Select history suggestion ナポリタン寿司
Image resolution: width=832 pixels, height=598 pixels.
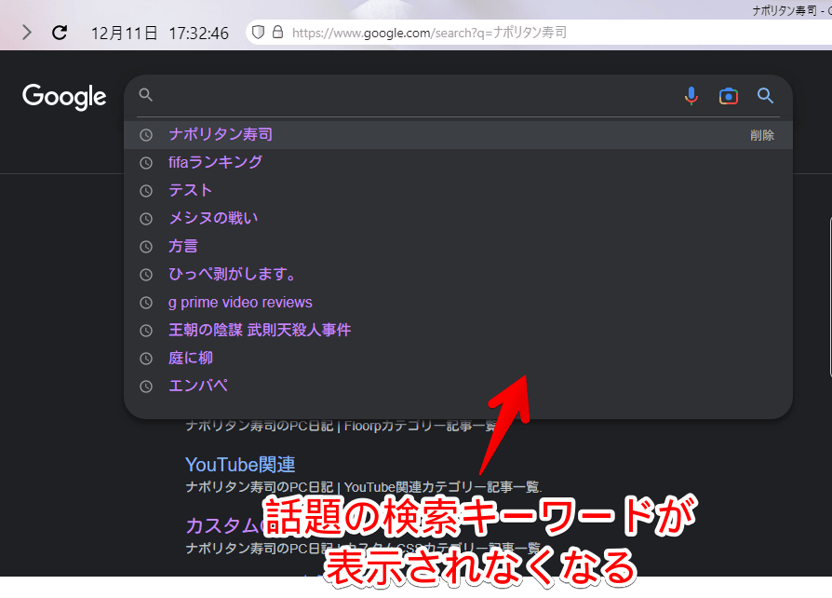point(459,135)
